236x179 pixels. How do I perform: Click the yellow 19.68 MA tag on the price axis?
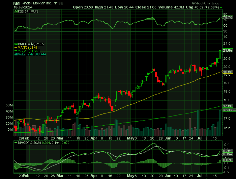(x=228, y=72)
